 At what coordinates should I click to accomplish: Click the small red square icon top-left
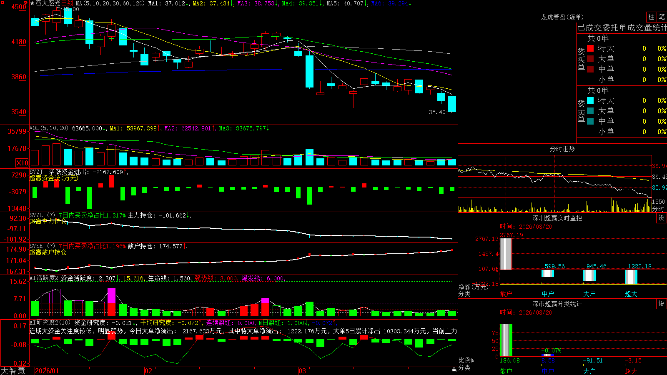tap(2, 2)
